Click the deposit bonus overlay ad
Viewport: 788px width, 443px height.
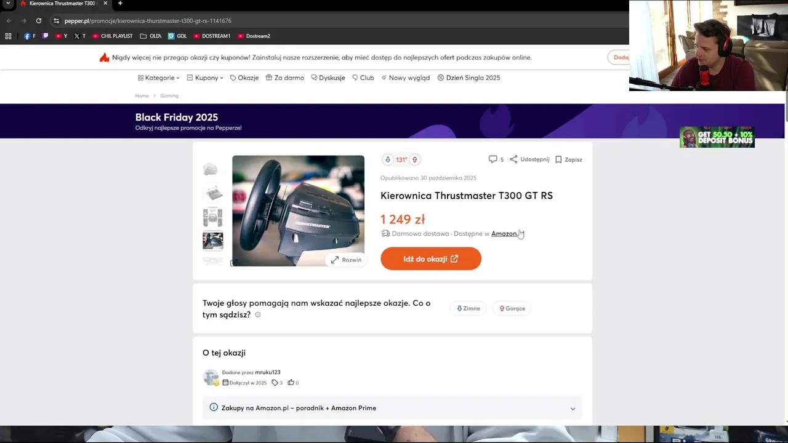(717, 137)
